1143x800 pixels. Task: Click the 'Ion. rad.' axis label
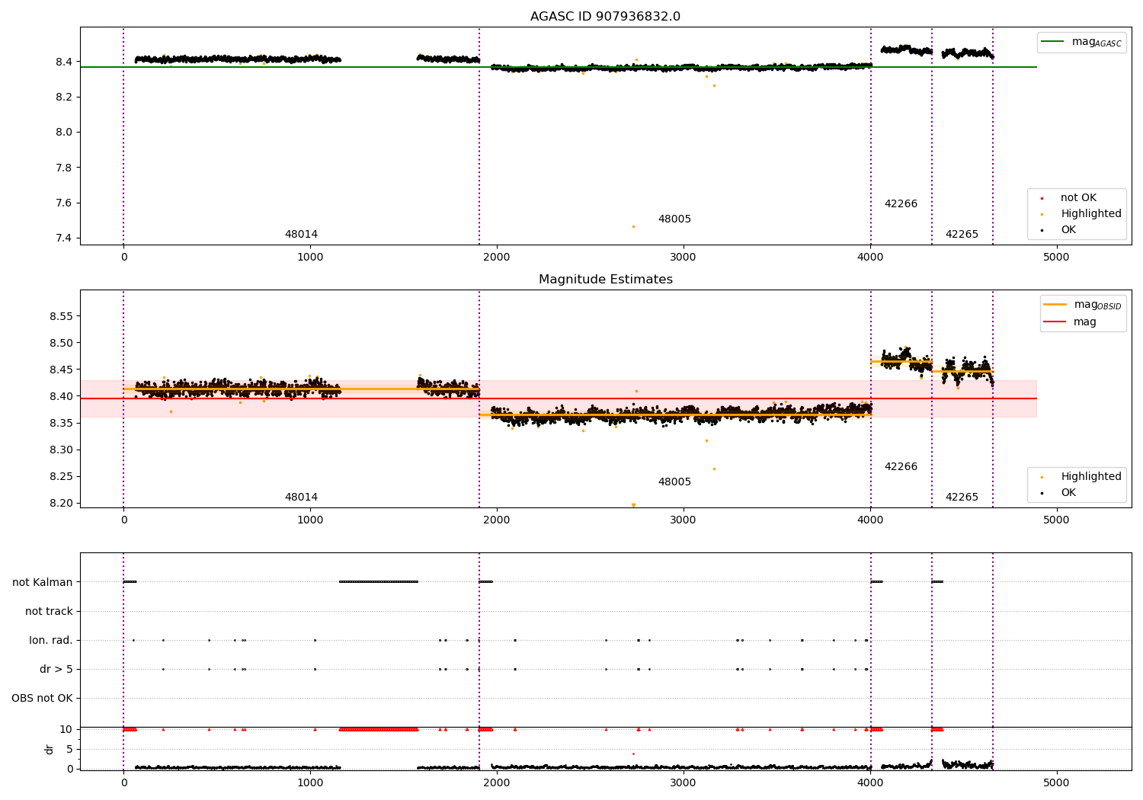[x=51, y=640]
